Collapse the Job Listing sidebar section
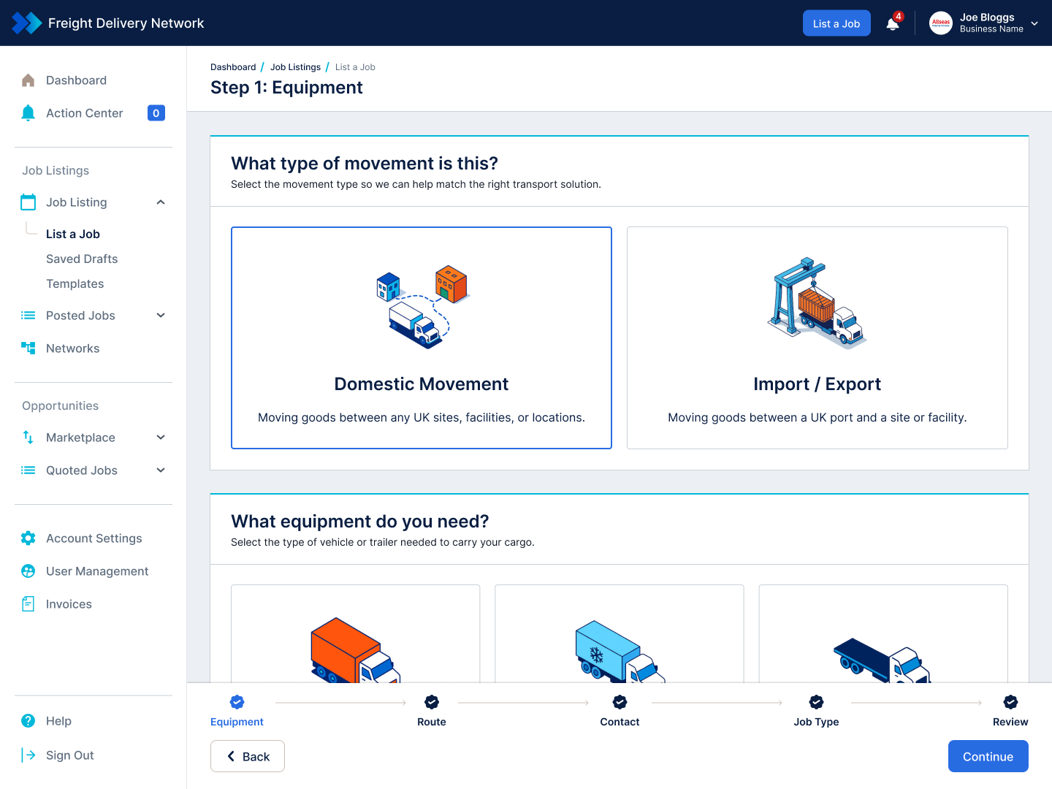This screenshot has width=1052, height=789. [161, 202]
